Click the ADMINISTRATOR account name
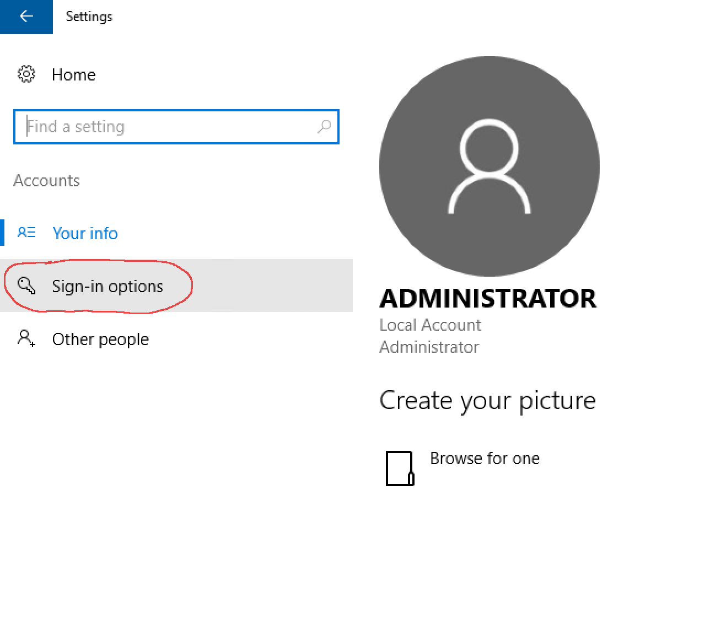Image resolution: width=710 pixels, height=625 pixels. click(488, 299)
